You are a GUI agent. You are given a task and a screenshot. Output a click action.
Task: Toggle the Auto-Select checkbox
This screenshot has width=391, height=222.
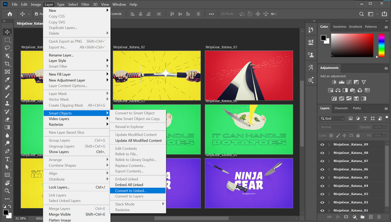(36, 14)
